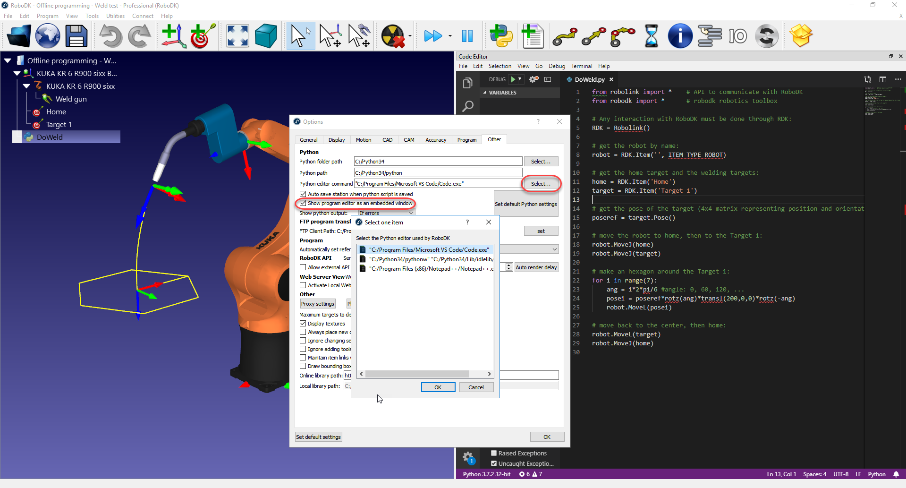This screenshot has width=906, height=488.
Task: Switch to Accuracy tab in Options
Action: pyautogui.click(x=436, y=140)
